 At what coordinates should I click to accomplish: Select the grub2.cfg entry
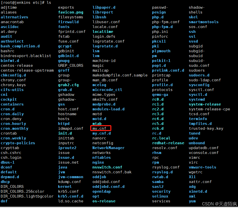pyautogui.click(x=69, y=85)
